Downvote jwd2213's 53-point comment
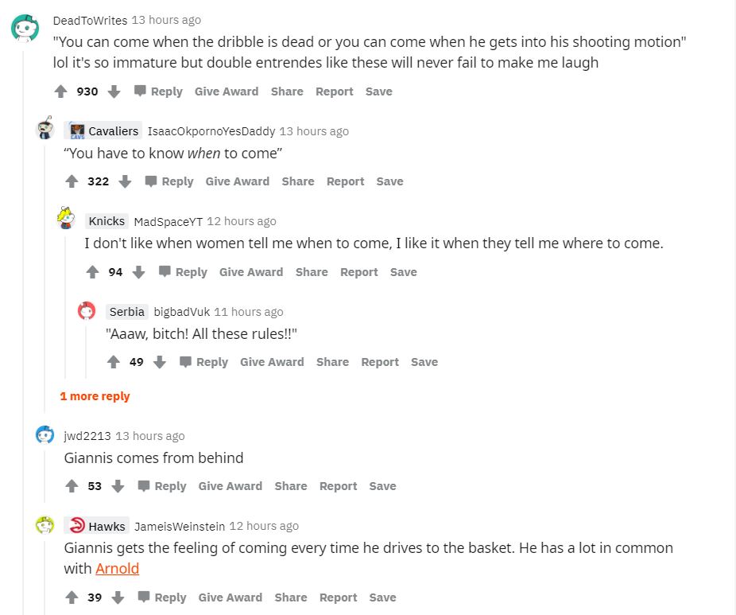736x615 pixels. pos(118,486)
